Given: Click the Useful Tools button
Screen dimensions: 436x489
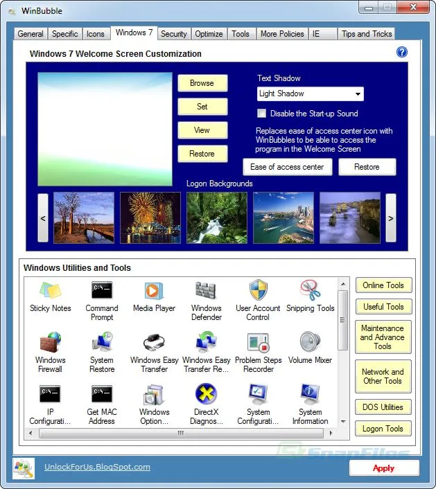Looking at the screenshot, I should click(x=383, y=307).
